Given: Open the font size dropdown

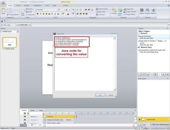Looking at the screenshot, I should click(x=64, y=10).
